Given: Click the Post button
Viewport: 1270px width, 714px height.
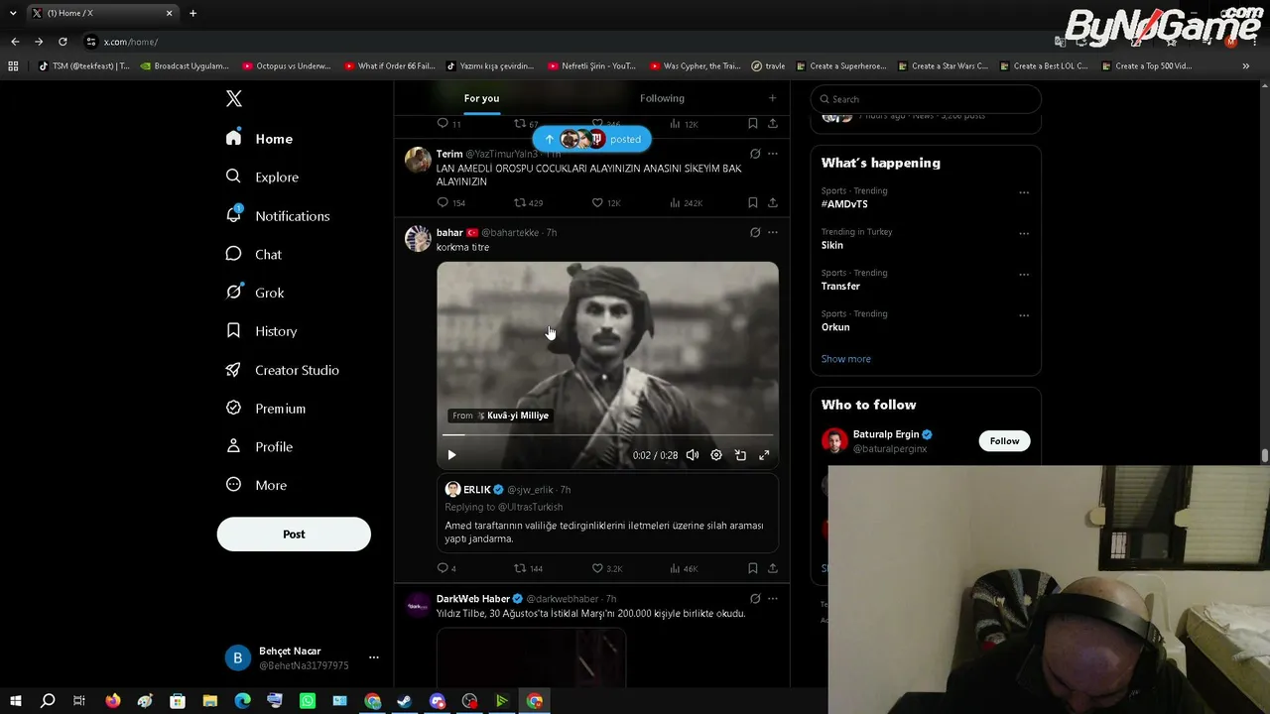Looking at the screenshot, I should 294,535.
